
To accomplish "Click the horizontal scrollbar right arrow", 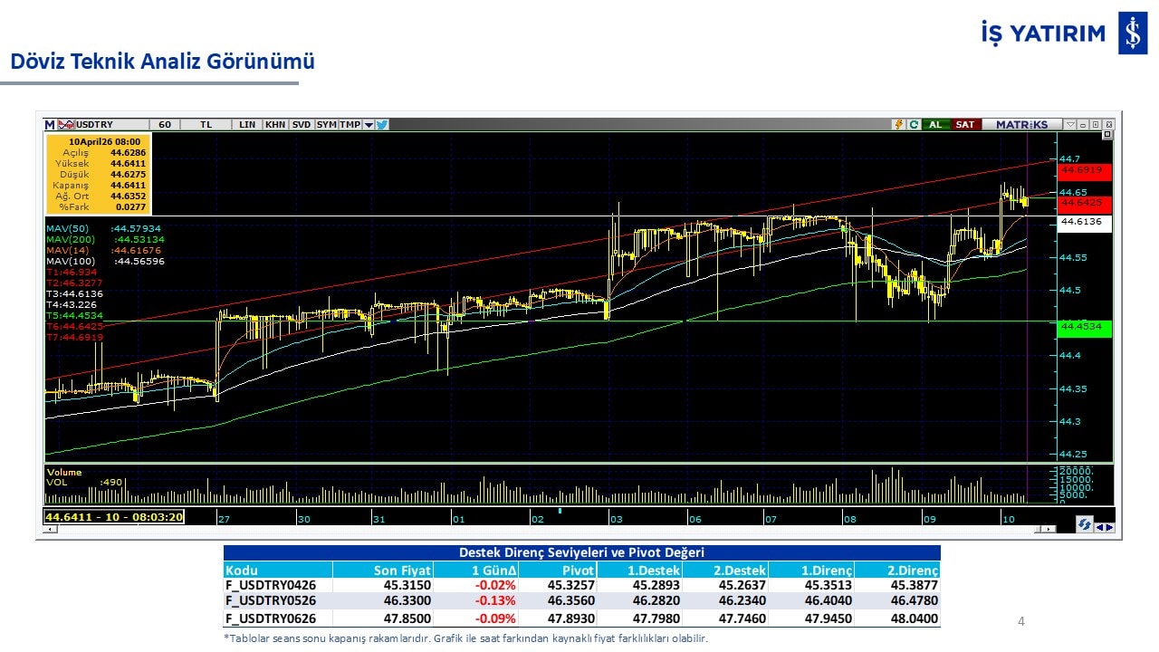I will tap(1049, 529).
